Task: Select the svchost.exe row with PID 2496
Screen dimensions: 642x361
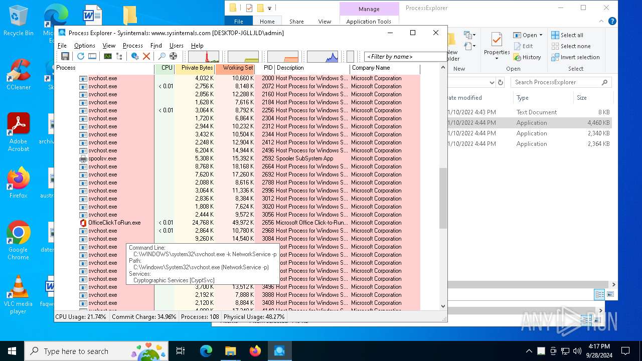Action: 237,150
